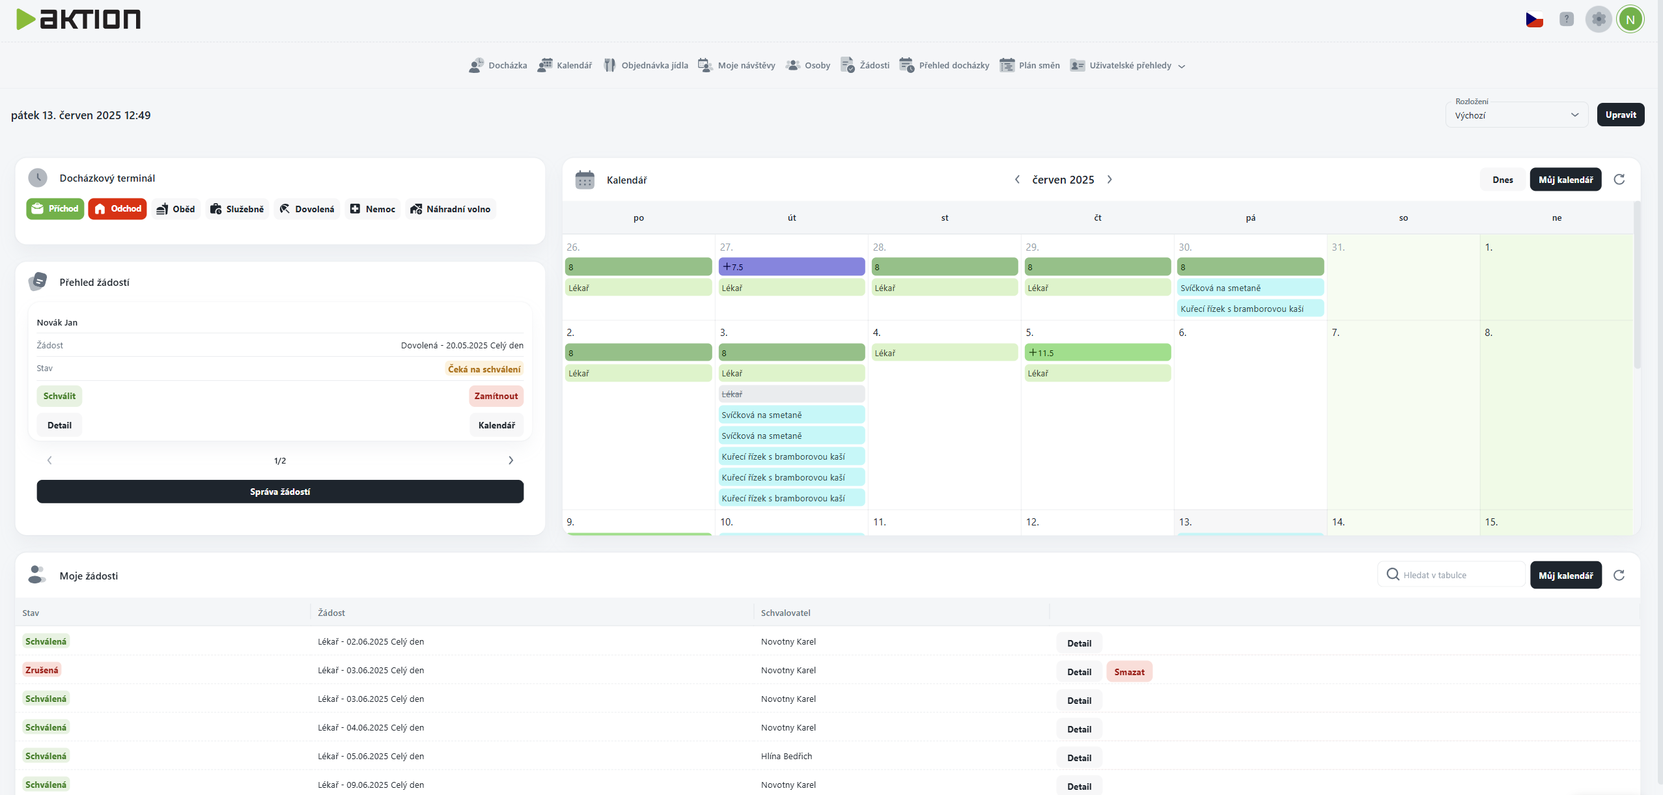Click the green user avatar N
This screenshot has width=1663, height=795.
point(1630,20)
